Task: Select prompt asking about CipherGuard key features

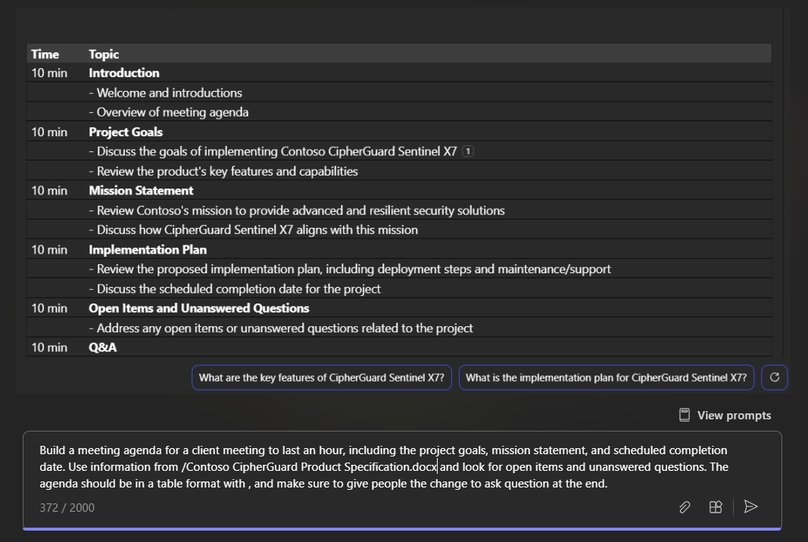Action: click(321, 377)
